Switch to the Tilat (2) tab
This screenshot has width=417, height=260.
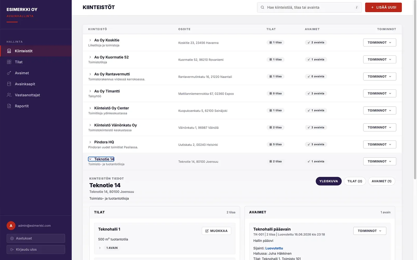click(x=355, y=181)
